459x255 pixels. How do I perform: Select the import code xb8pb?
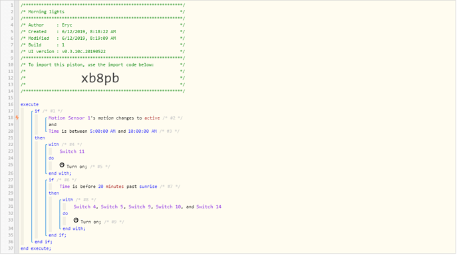(100, 78)
